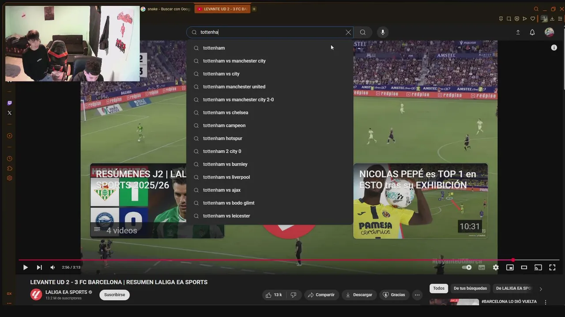This screenshot has width=565, height=317.
Task: Click the browser tab search magnifier icon
Action: pos(536,9)
